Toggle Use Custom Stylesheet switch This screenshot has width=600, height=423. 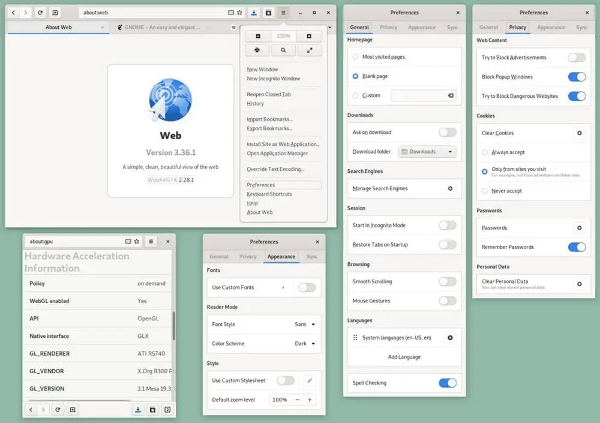click(286, 380)
